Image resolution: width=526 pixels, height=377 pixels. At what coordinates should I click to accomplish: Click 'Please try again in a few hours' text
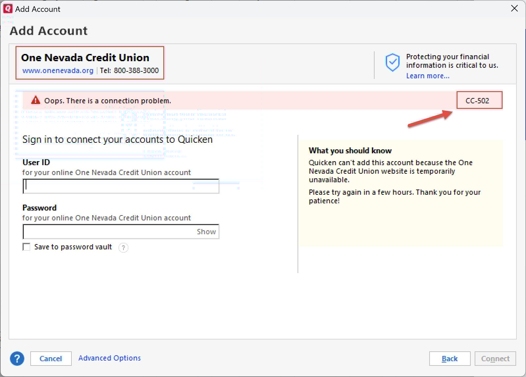(395, 196)
